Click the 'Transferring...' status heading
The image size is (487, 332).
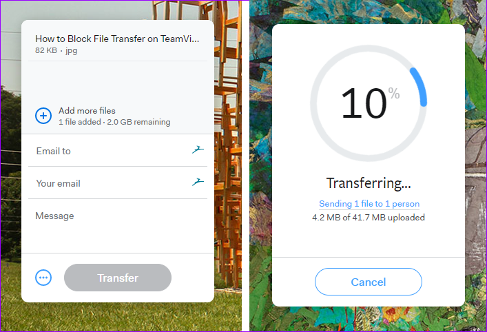(369, 183)
